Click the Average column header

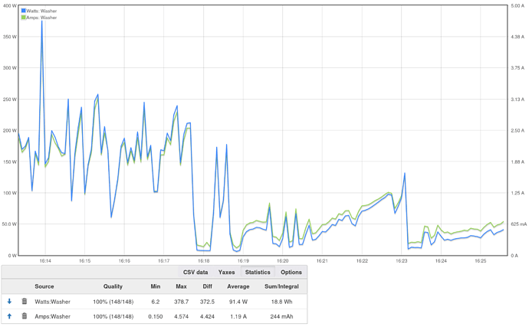point(238,286)
